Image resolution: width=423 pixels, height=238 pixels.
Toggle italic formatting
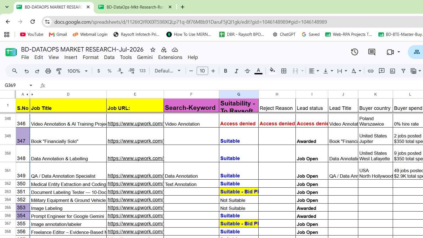click(236, 71)
